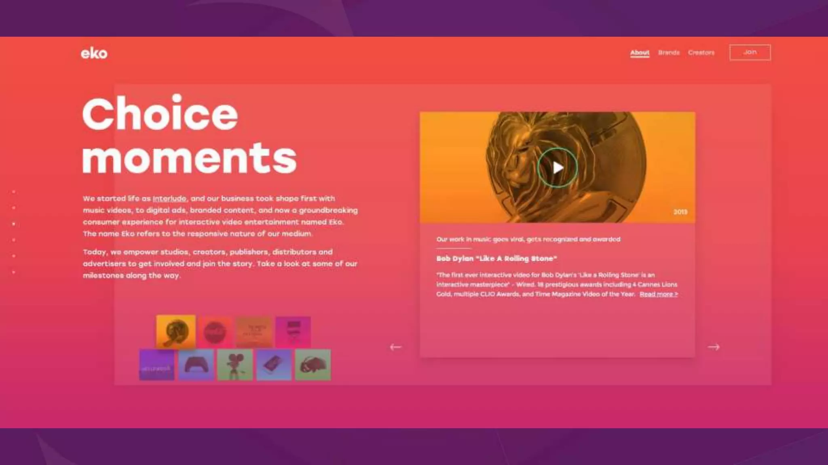The height and width of the screenshot is (465, 828).
Task: Open the About nav item
Action: tap(640, 52)
